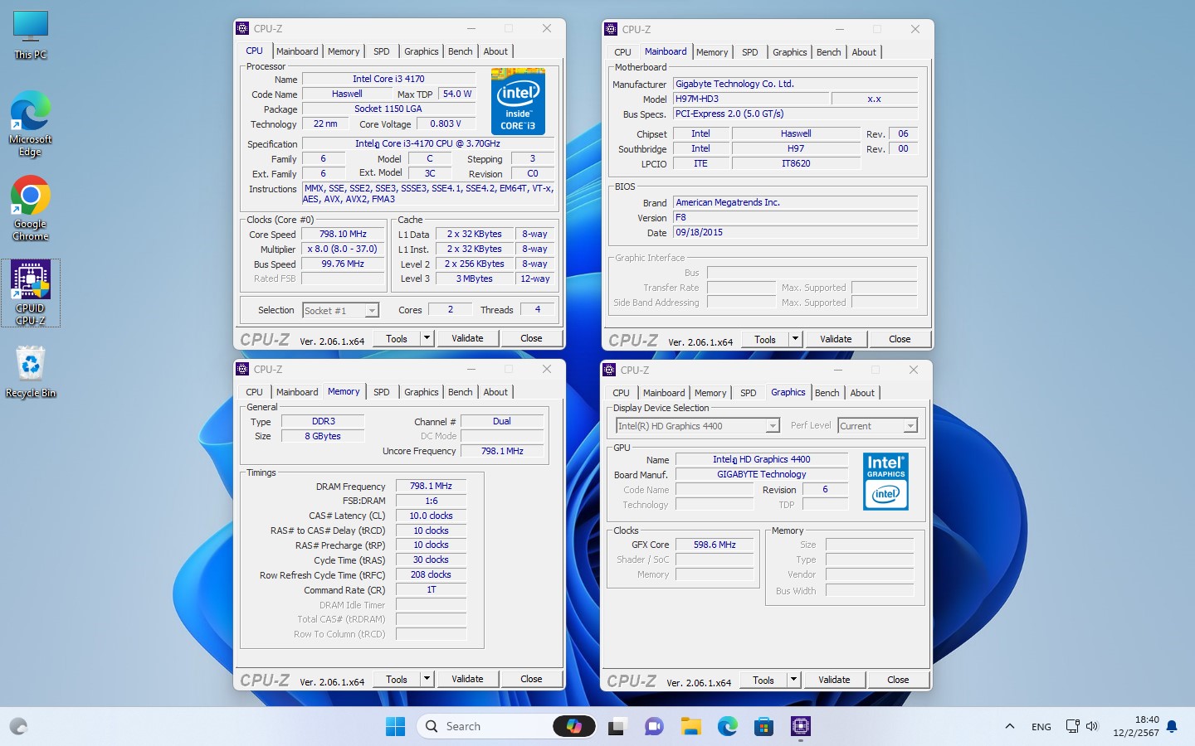Open notification bell in the tray
1195x746 pixels.
click(x=1172, y=727)
